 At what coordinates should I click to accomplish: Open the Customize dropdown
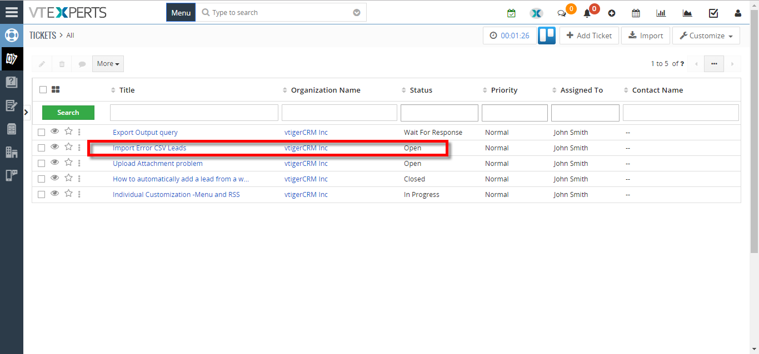click(x=706, y=36)
